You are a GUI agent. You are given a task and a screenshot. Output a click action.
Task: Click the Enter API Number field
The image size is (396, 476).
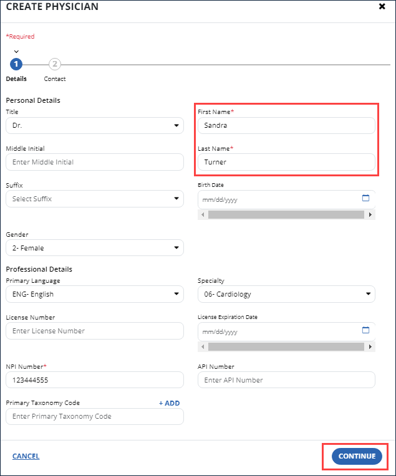click(286, 380)
